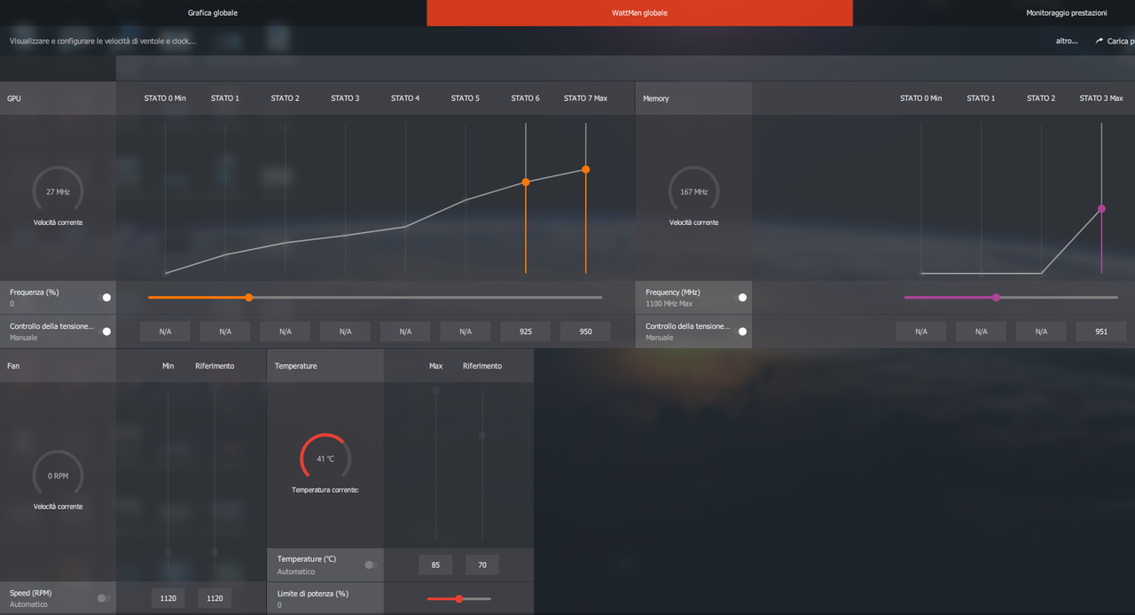Click the Memory STATO 3 Max purple point

point(1101,209)
